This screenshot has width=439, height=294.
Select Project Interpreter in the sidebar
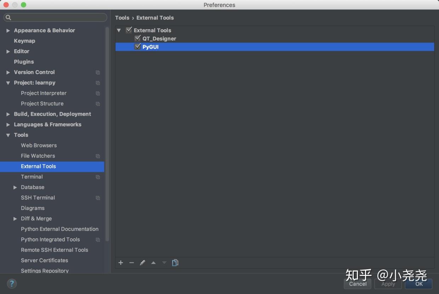(44, 93)
